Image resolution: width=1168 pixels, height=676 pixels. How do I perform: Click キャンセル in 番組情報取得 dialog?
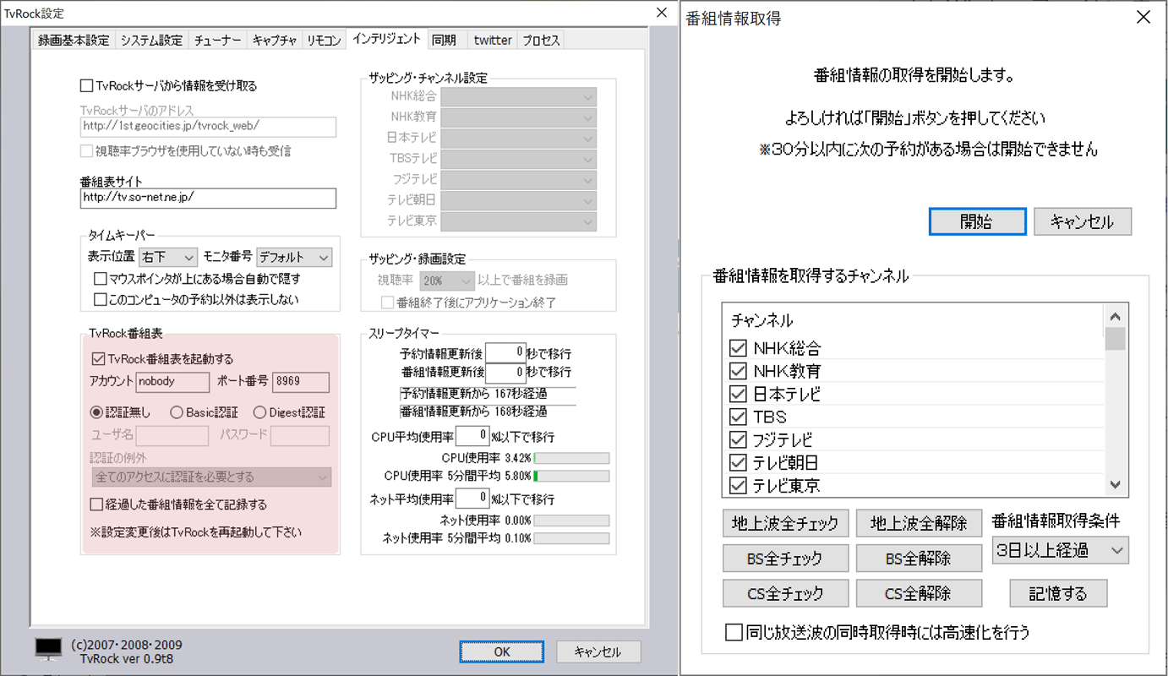[1083, 221]
